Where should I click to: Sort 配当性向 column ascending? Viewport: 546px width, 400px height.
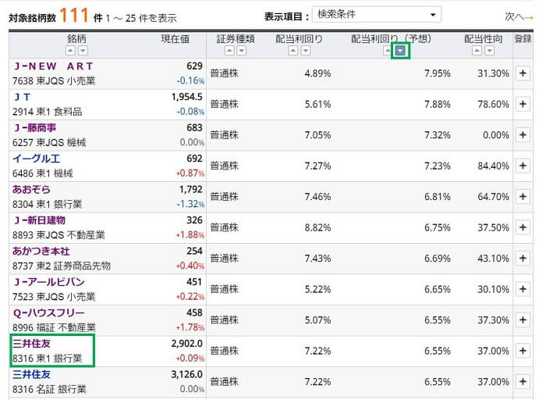(x=477, y=51)
